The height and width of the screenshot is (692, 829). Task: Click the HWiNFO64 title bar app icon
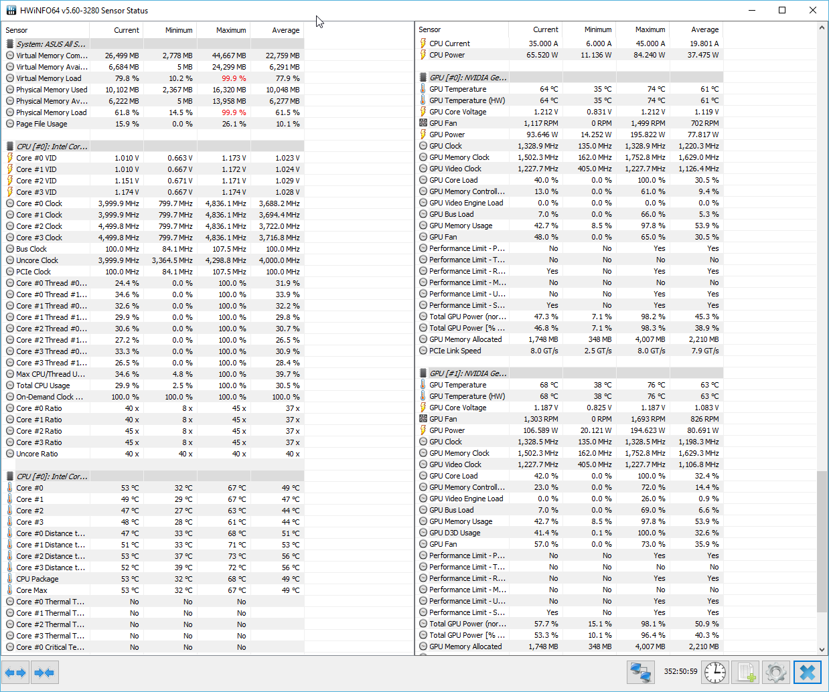[x=11, y=11]
